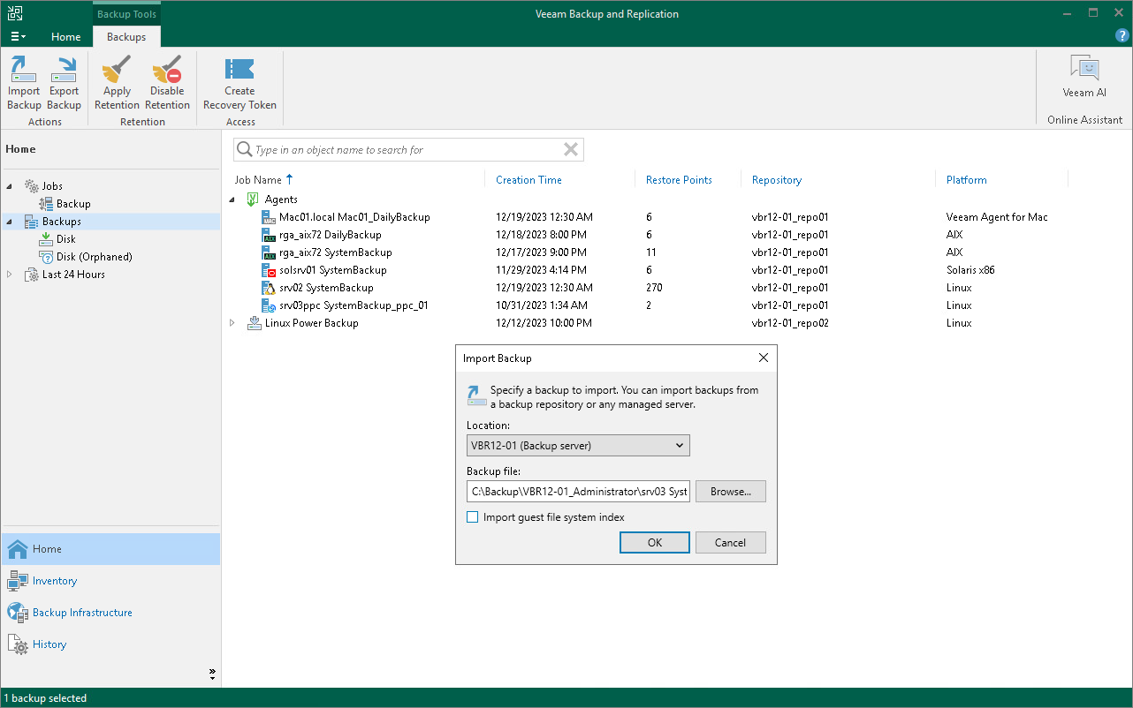Click the Import Backup dialog icon
1133x708 pixels.
(x=476, y=395)
